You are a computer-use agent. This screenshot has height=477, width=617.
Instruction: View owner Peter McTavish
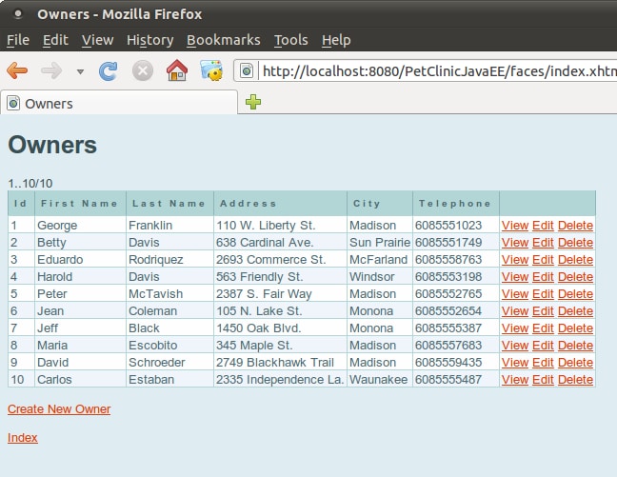[515, 294]
